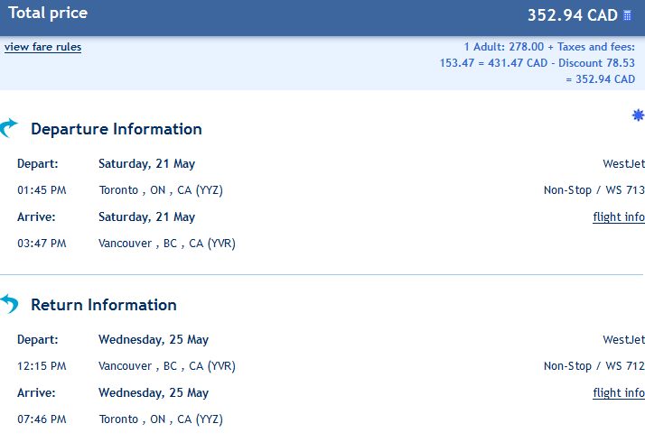
Task: Click the Return Information heading
Action: (x=104, y=305)
